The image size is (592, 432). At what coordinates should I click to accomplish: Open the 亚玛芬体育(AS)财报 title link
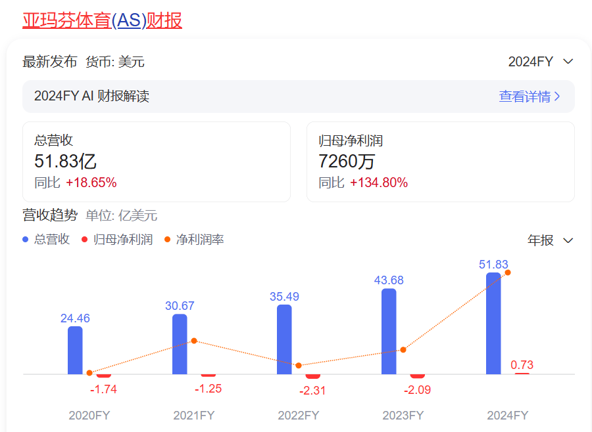pyautogui.click(x=102, y=20)
